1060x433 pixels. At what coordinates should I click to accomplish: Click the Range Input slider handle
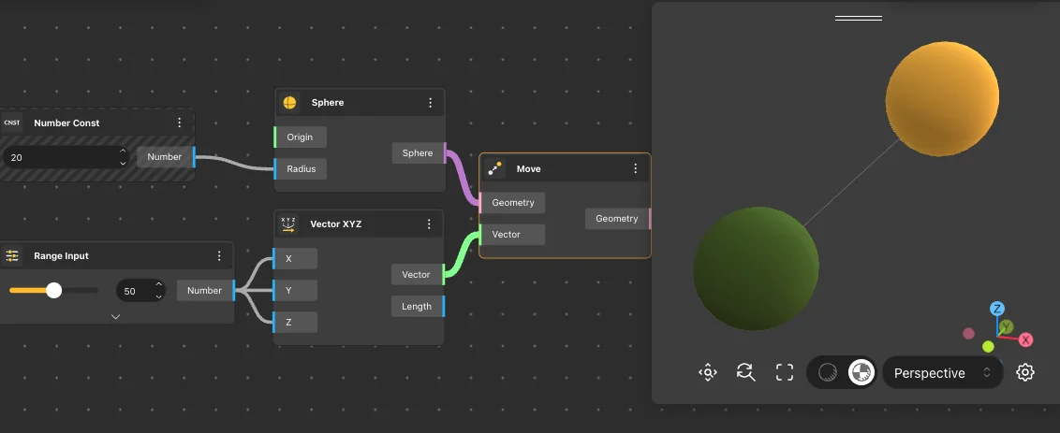coord(54,291)
